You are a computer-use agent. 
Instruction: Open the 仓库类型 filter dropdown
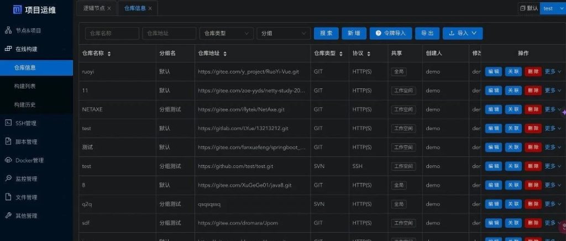click(226, 33)
